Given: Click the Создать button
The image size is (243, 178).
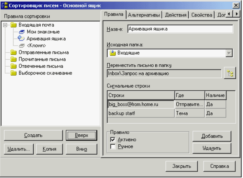Looking at the screenshot, I should coord(33,135).
